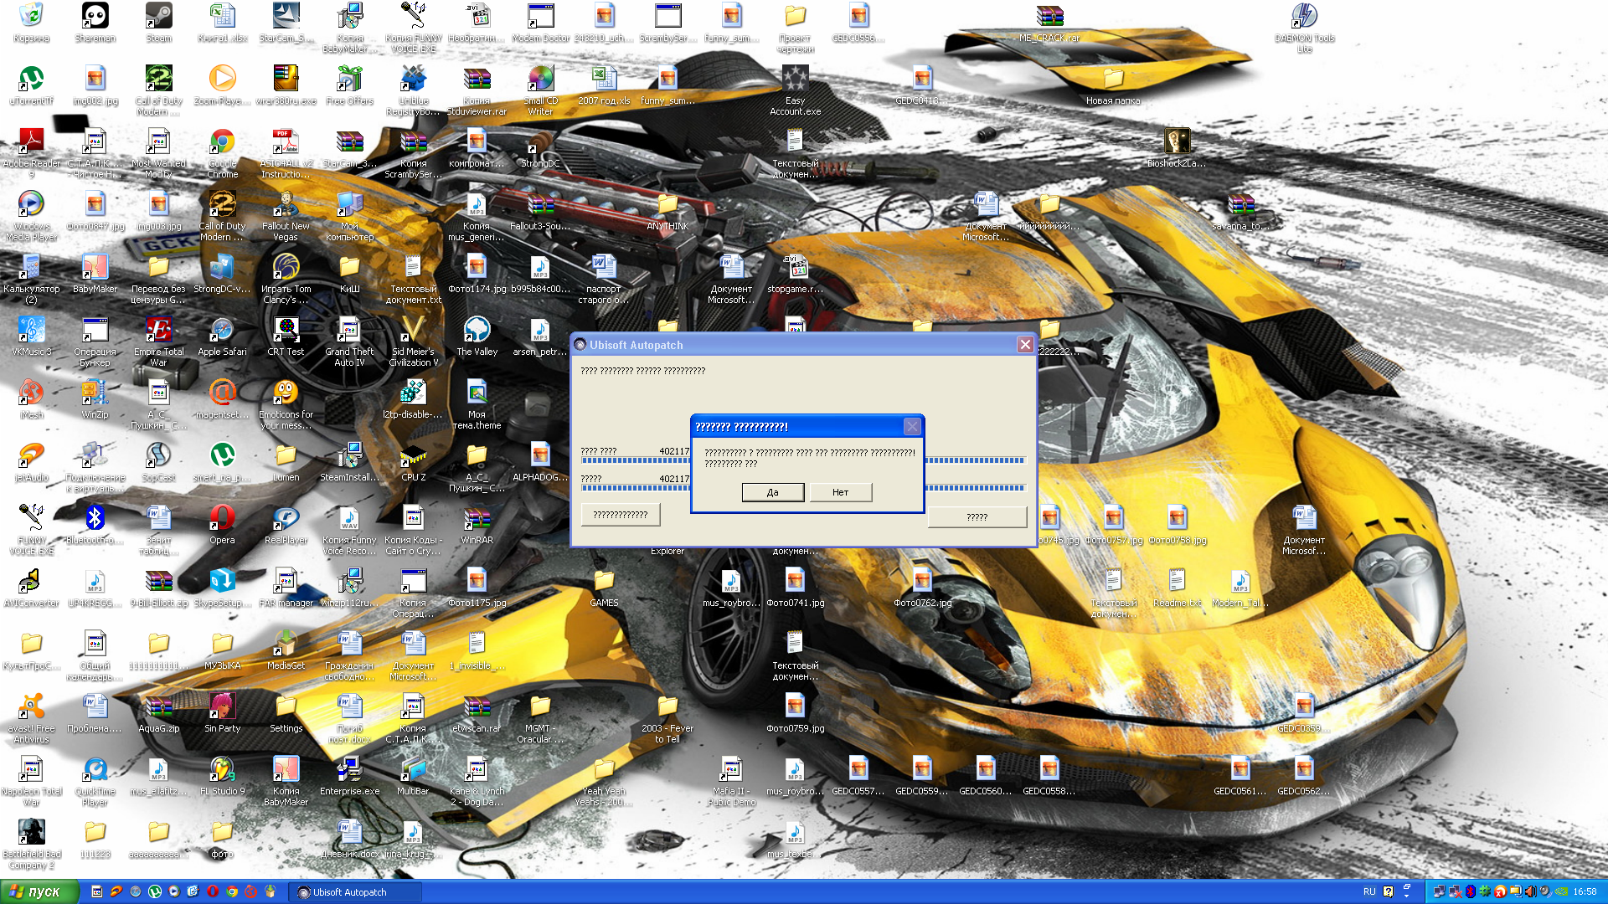Click the Нет (No) button
Screen dimensions: 1608x904
(x=840, y=492)
